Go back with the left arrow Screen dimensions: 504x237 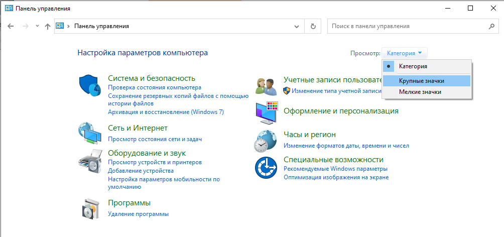[11, 27]
